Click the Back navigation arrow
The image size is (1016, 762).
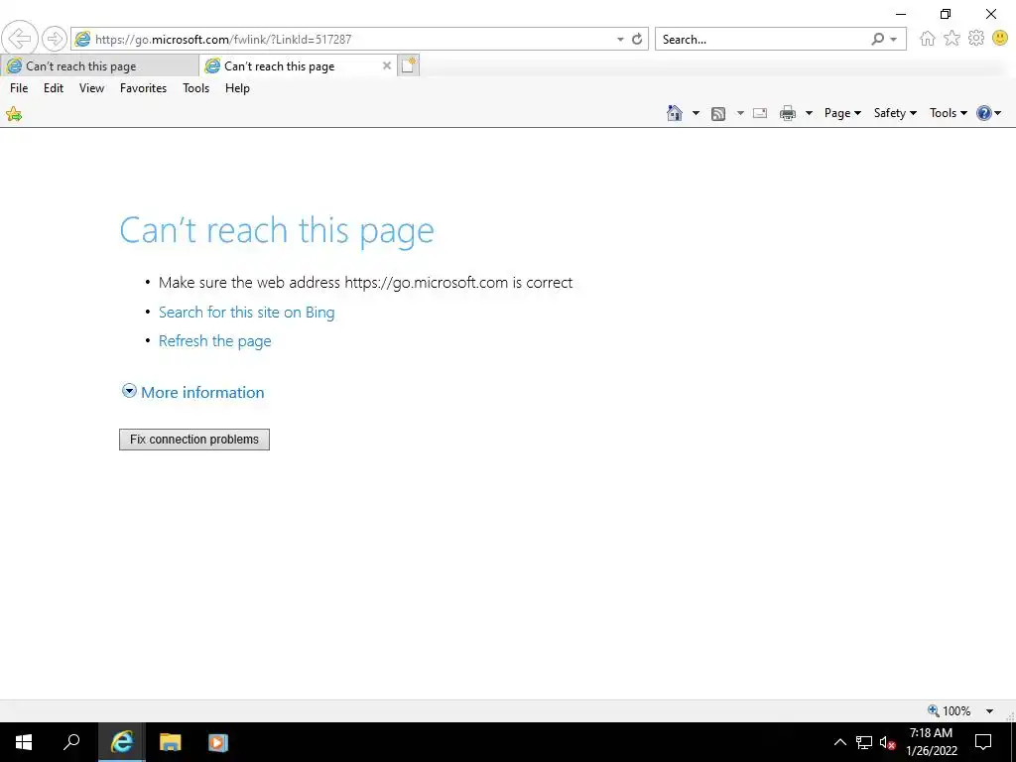pos(20,39)
